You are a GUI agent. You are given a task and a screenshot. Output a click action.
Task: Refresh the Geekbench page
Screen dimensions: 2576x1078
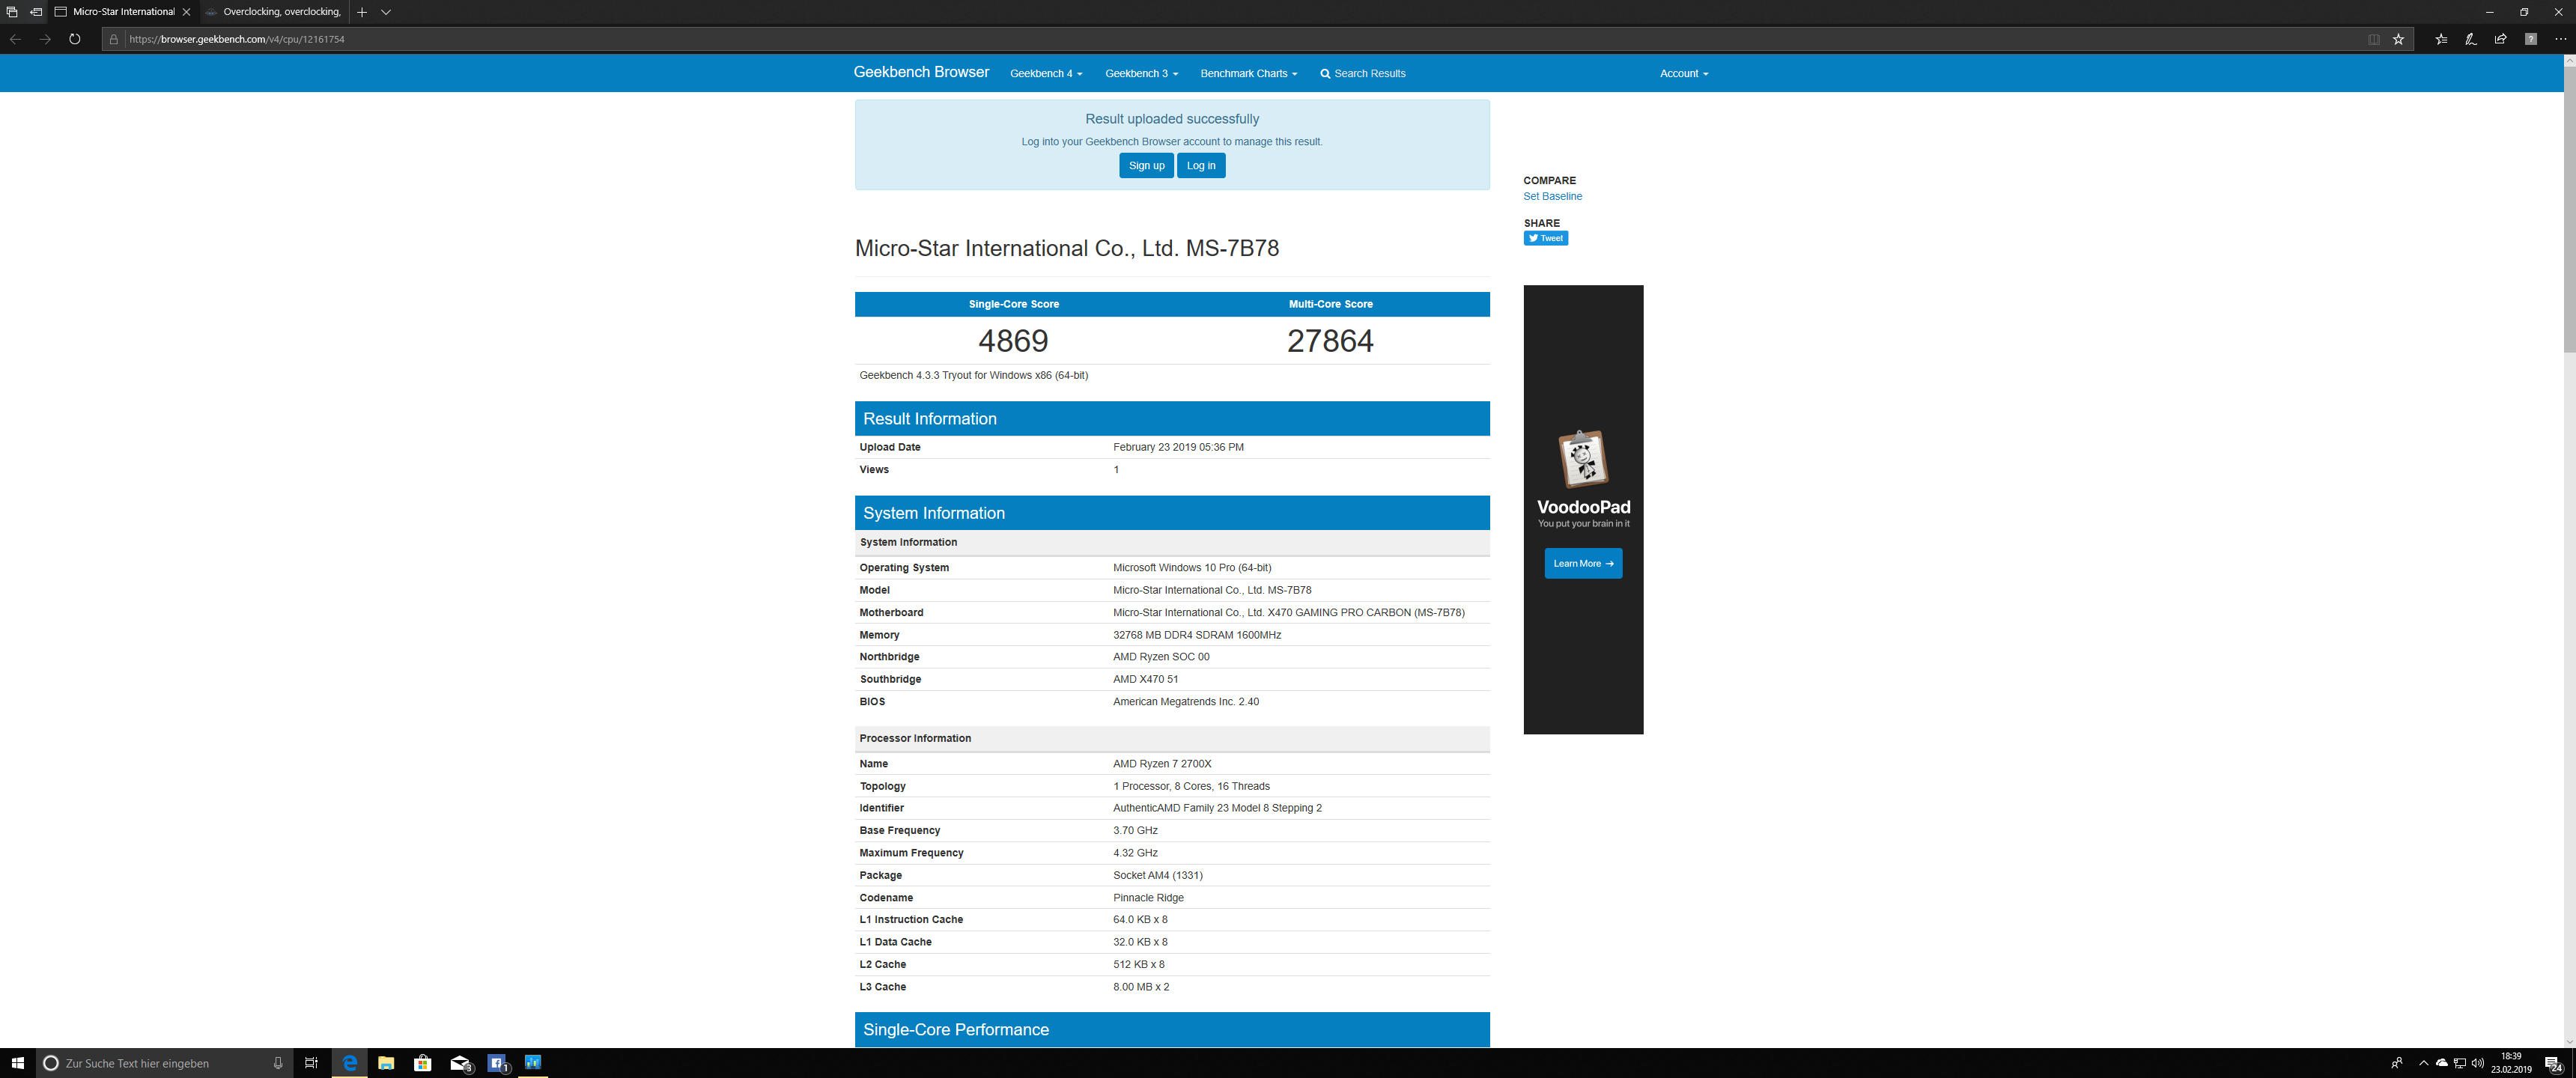(74, 39)
